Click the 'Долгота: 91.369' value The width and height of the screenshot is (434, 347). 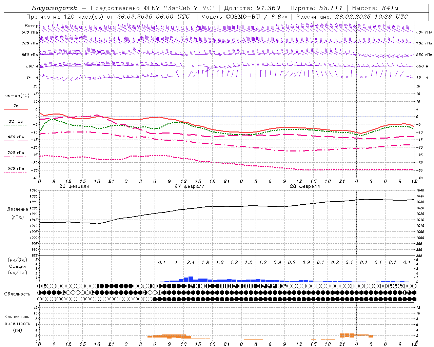pyautogui.click(x=252, y=8)
